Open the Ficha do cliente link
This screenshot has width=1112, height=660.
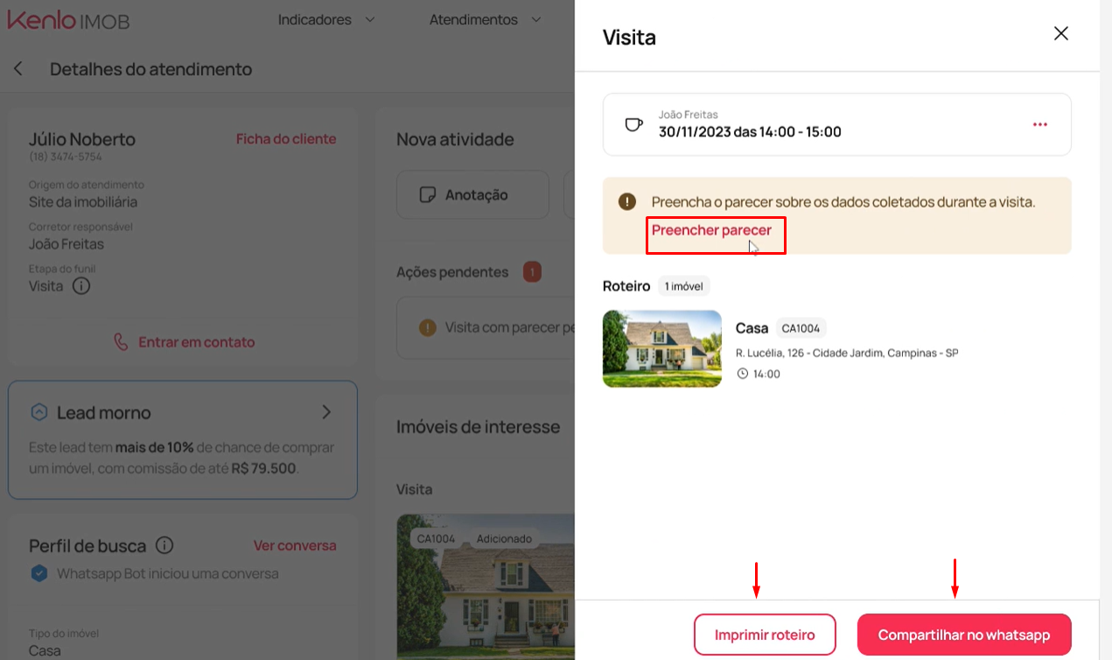[x=286, y=139]
